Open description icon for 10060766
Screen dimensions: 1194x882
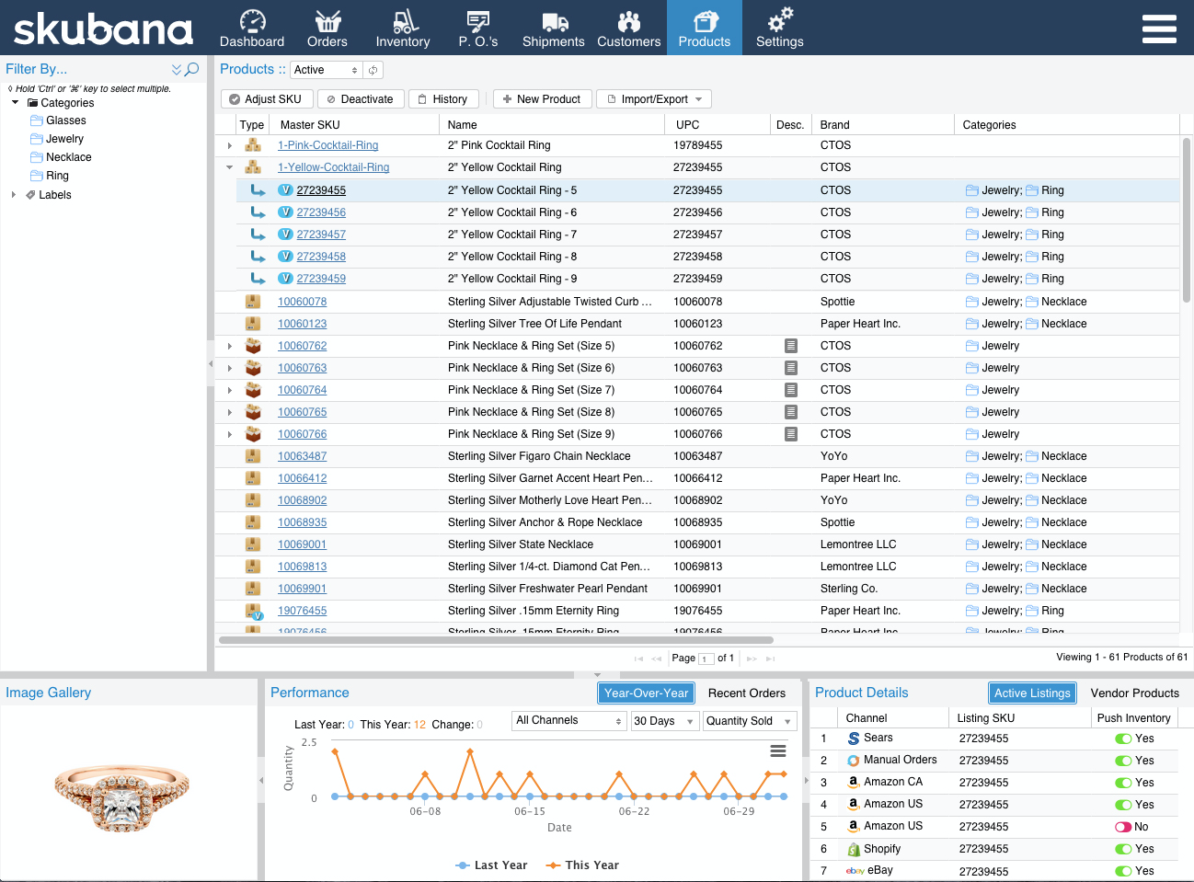790,434
